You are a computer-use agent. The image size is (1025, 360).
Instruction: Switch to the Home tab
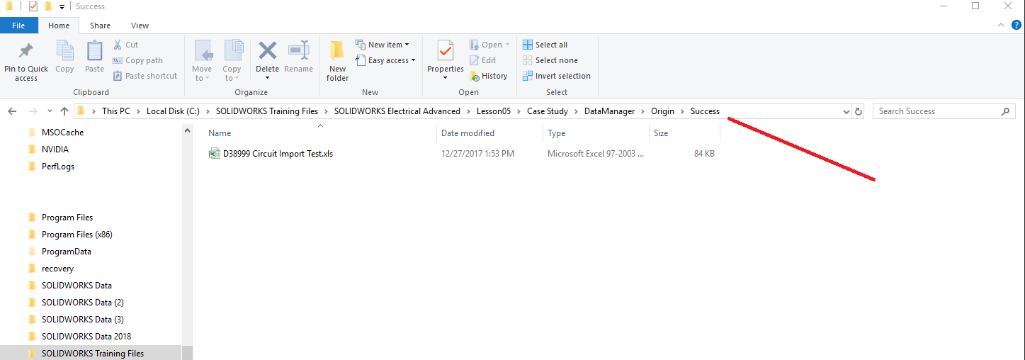pos(59,26)
